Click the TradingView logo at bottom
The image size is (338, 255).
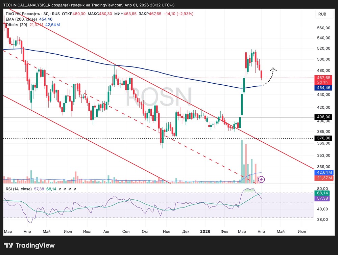coord(29,245)
